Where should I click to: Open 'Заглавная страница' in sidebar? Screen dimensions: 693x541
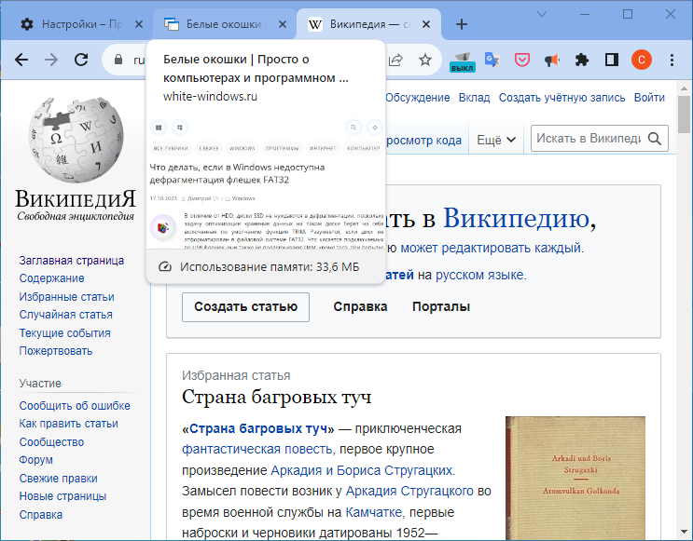(x=71, y=261)
